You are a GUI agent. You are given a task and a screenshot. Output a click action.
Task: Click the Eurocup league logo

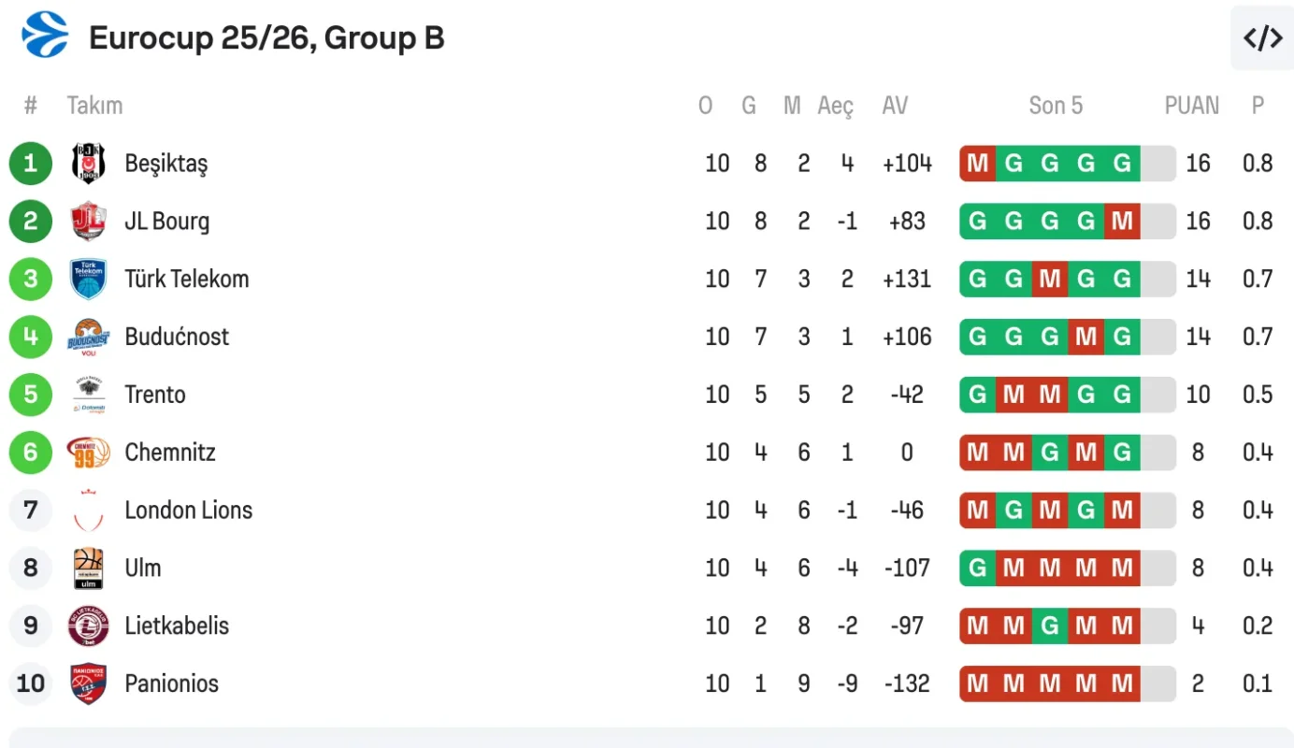point(44,36)
